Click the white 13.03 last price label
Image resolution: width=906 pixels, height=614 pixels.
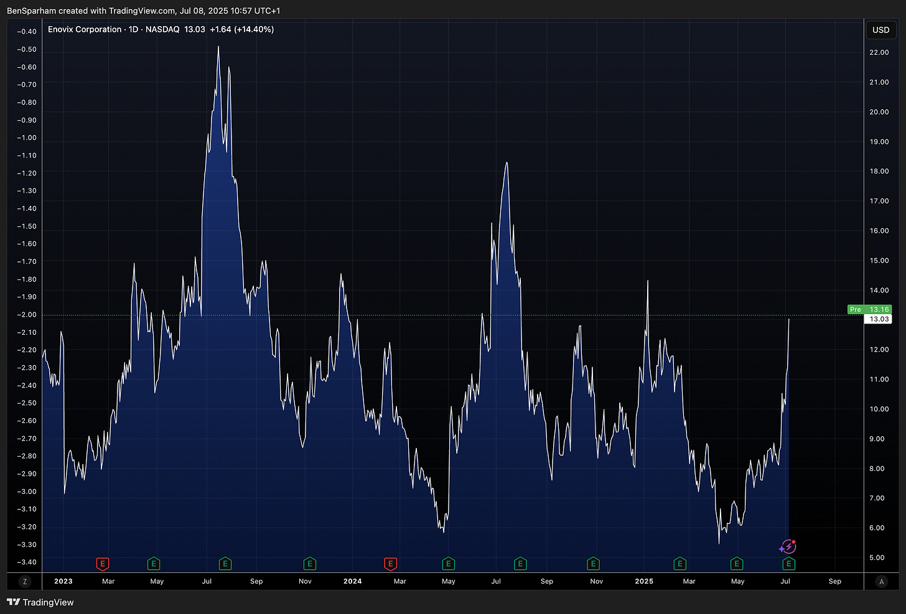879,319
